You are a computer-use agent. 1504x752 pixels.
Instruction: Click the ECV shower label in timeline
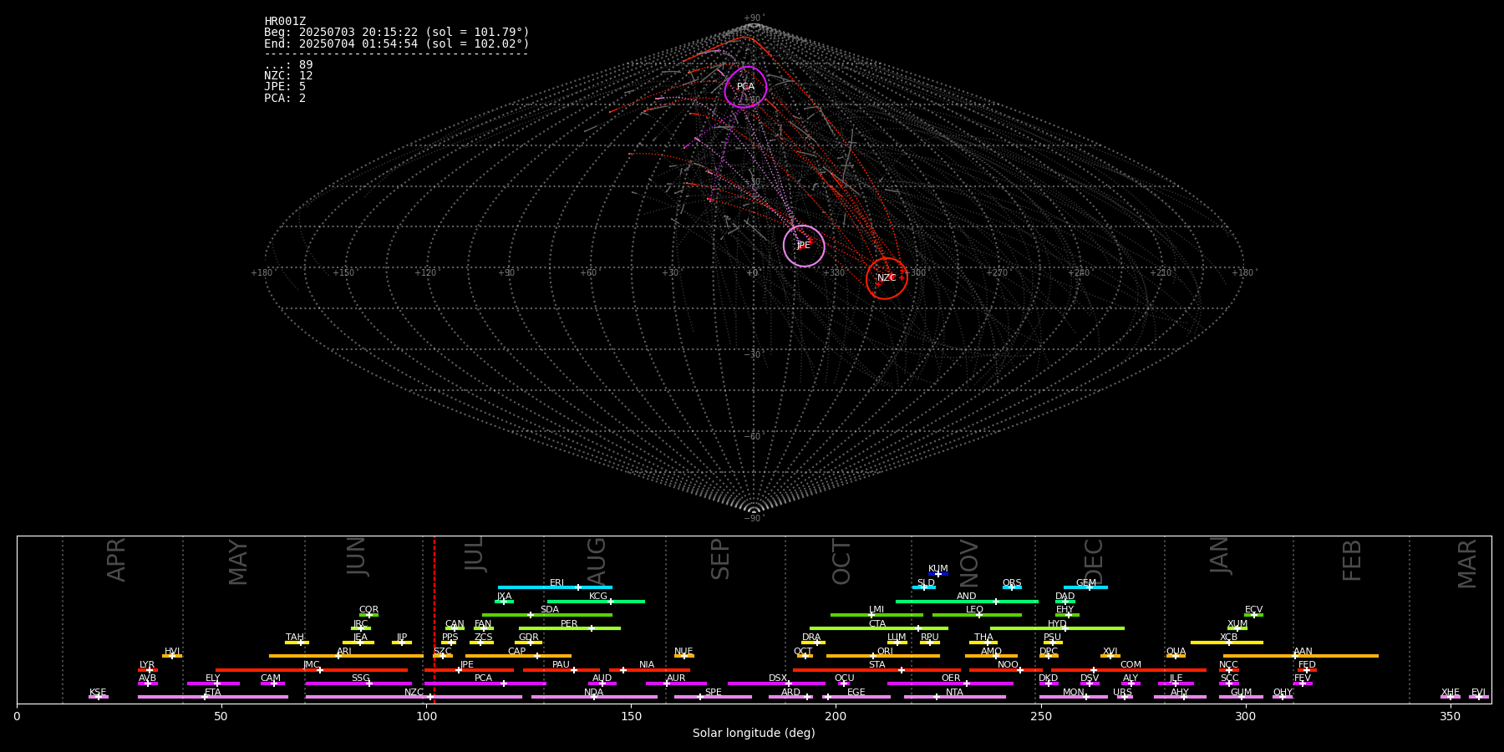click(x=1254, y=610)
